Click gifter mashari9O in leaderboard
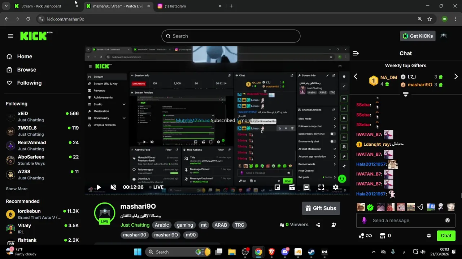The width and height of the screenshot is (462, 259). pyautogui.click(x=420, y=85)
